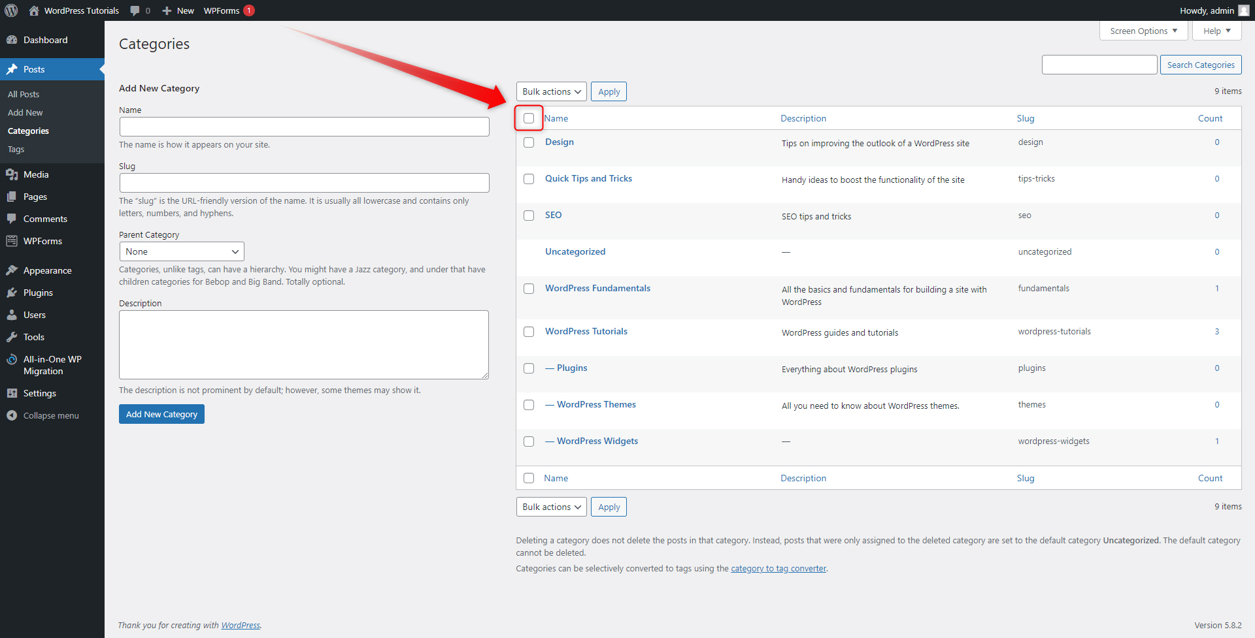Expand the Screen Options panel
1255x638 pixels.
[1143, 31]
